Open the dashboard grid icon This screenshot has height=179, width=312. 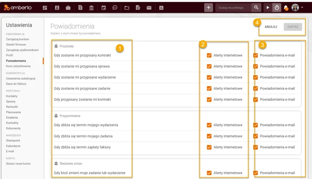45,8
